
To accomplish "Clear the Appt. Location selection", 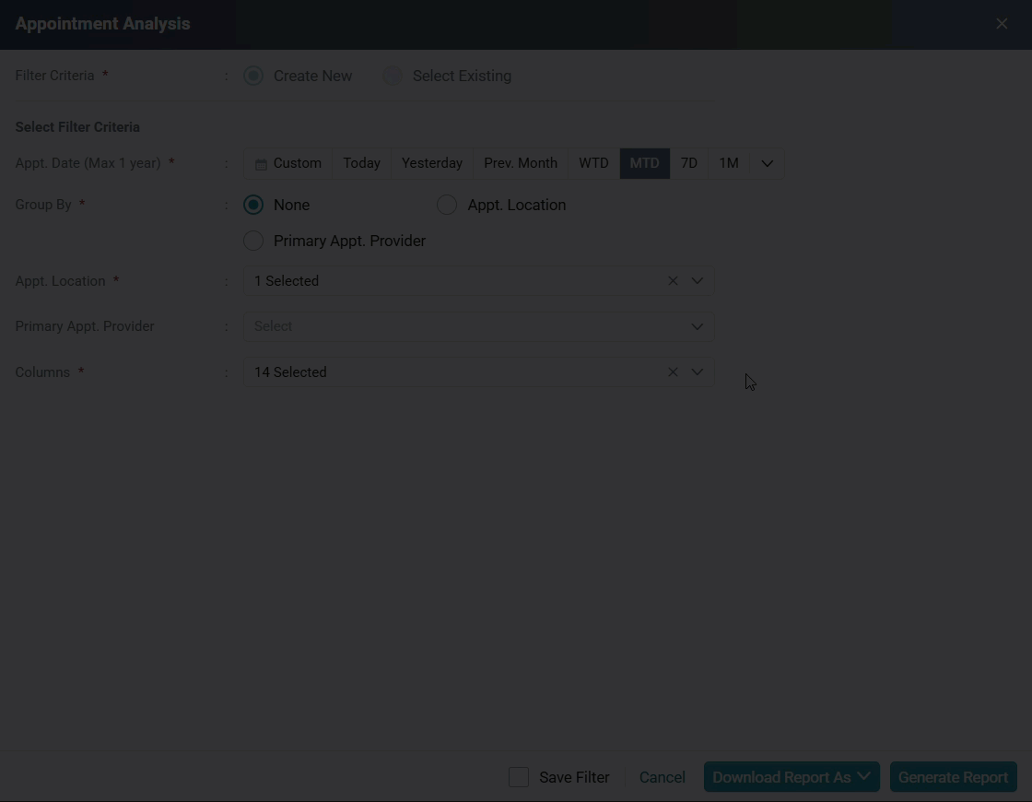I will tap(673, 281).
